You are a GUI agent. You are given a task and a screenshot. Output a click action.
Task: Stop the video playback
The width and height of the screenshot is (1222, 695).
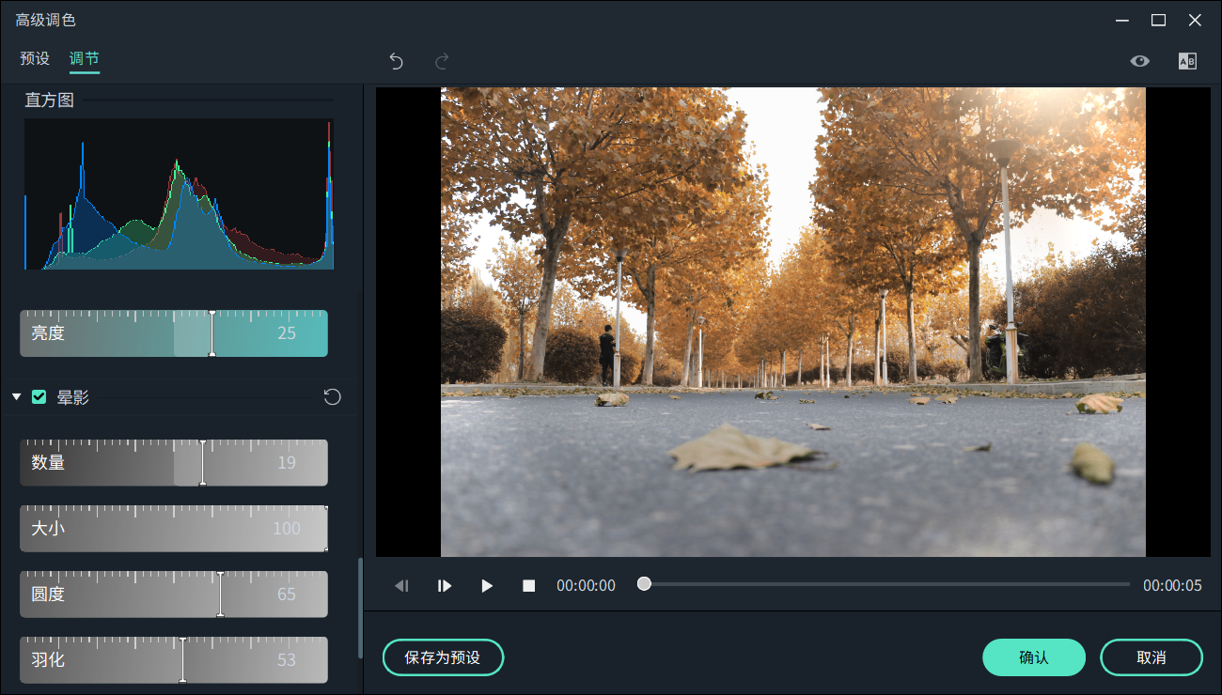click(529, 585)
